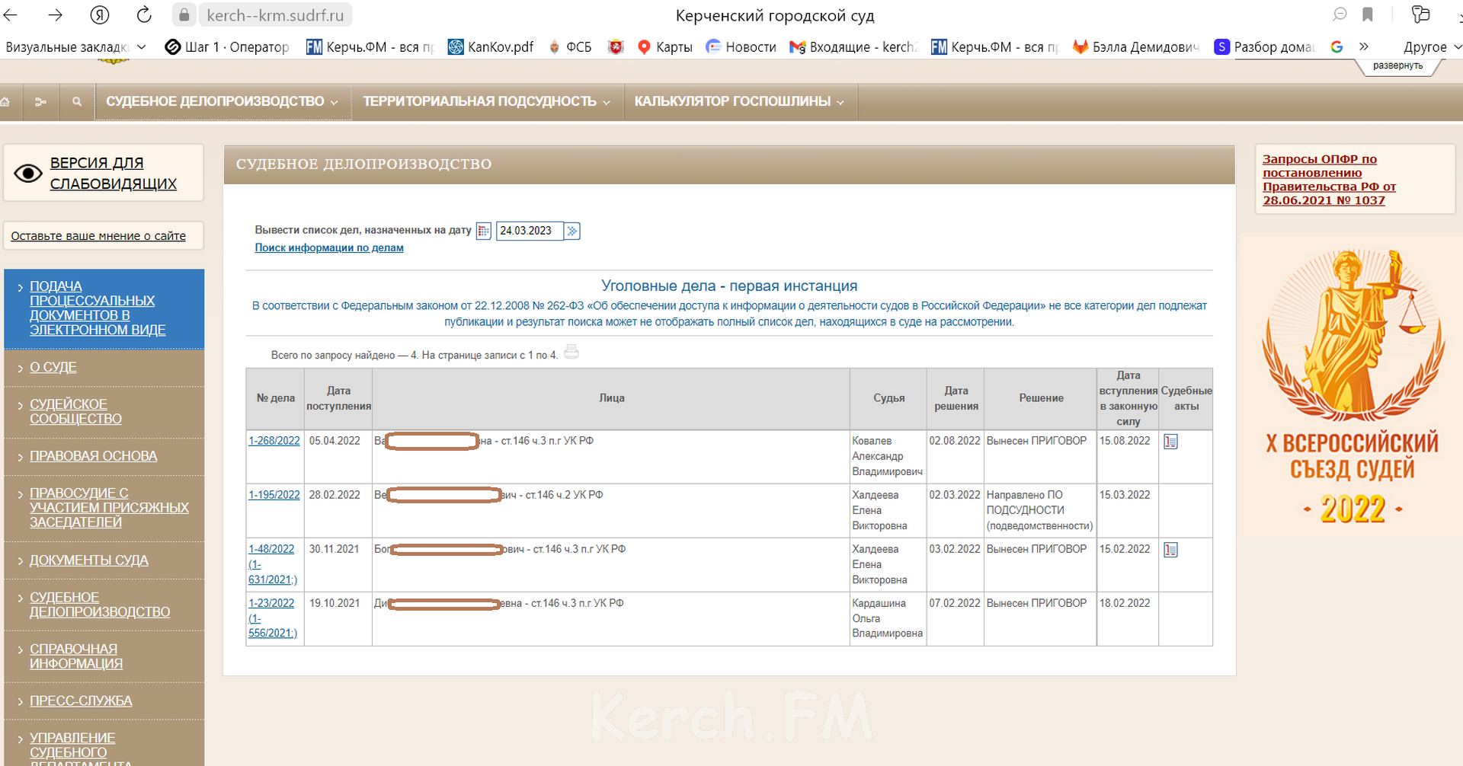
Task: Click the browser bookmark icon in address bar
Action: tap(1368, 14)
